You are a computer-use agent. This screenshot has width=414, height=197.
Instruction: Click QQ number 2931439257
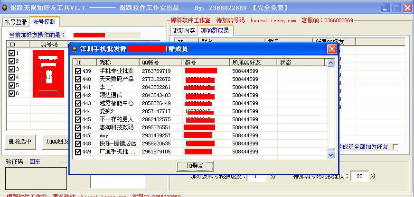tap(156, 135)
